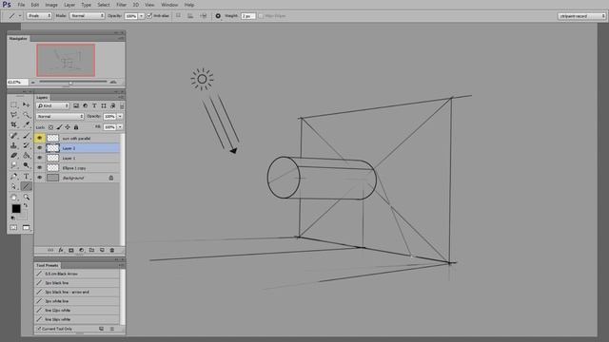
Task: Create new fill or adjustment layer
Action: [x=81, y=251]
